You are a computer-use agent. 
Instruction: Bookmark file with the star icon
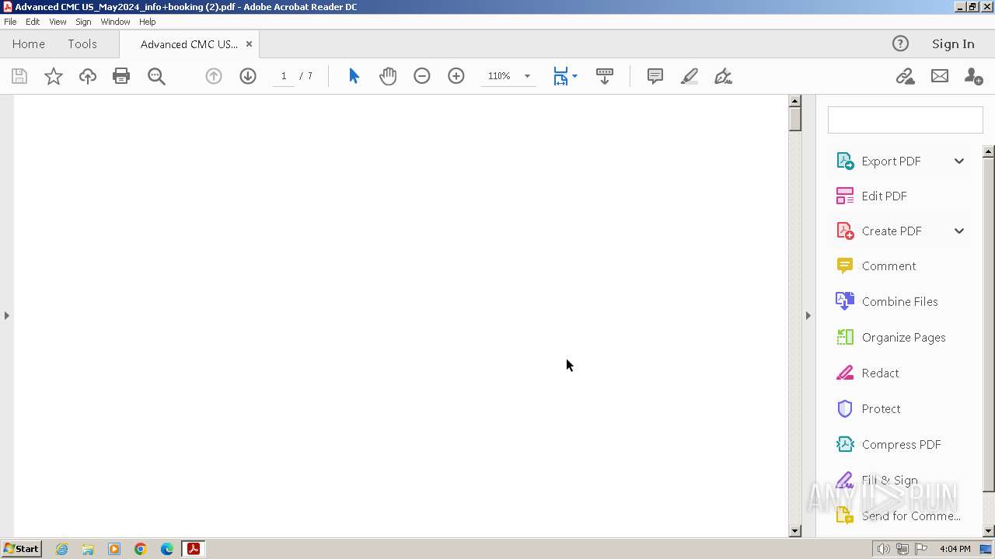click(x=54, y=76)
